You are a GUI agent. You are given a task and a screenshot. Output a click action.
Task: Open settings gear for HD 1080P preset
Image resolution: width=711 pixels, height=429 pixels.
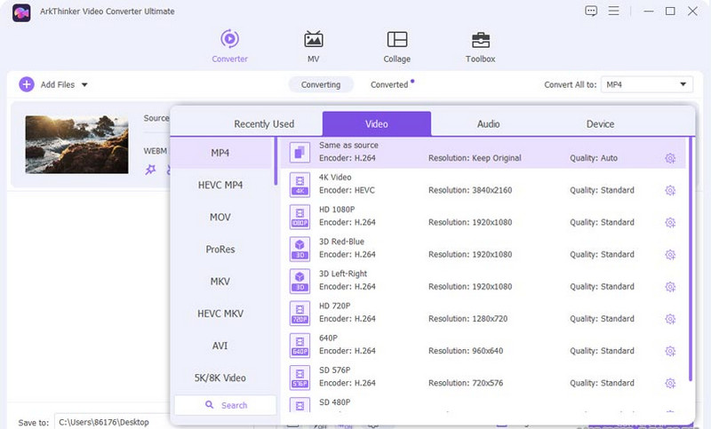(670, 222)
